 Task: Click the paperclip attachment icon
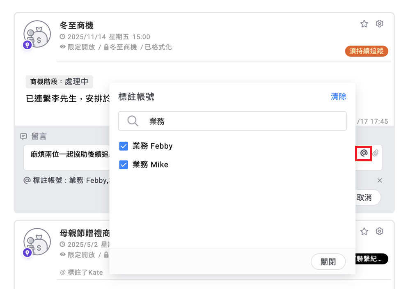coord(376,153)
